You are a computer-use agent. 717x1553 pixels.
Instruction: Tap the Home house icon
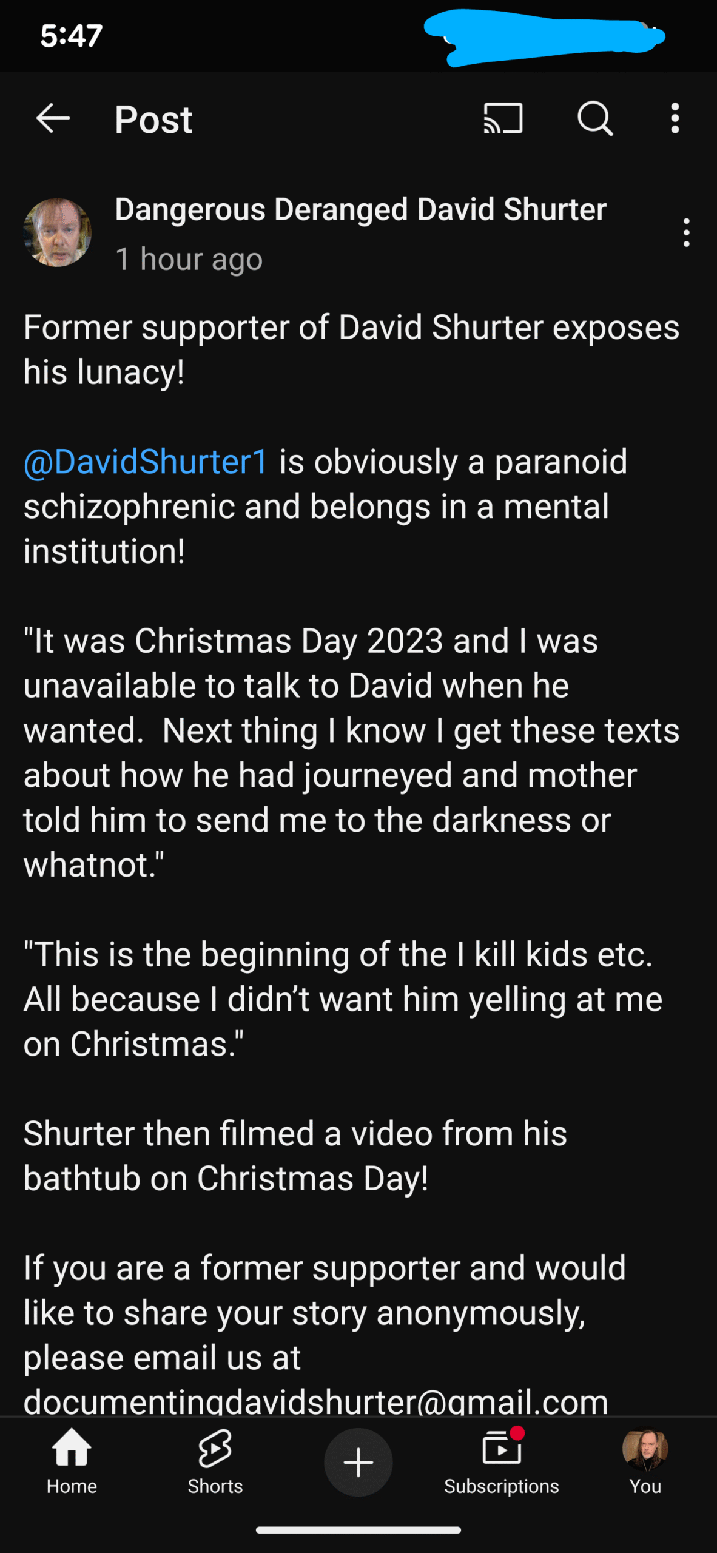72,1449
